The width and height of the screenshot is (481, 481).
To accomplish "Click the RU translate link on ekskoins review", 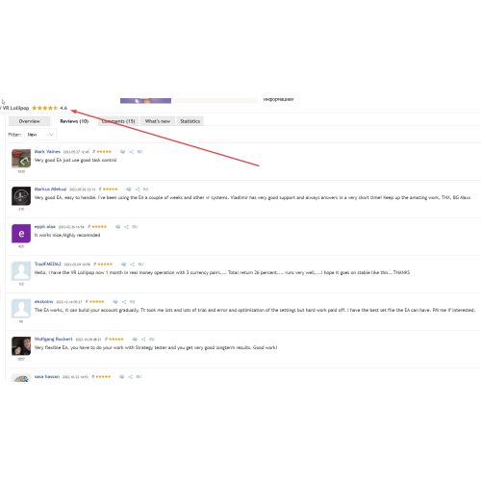I will (x=132, y=302).
